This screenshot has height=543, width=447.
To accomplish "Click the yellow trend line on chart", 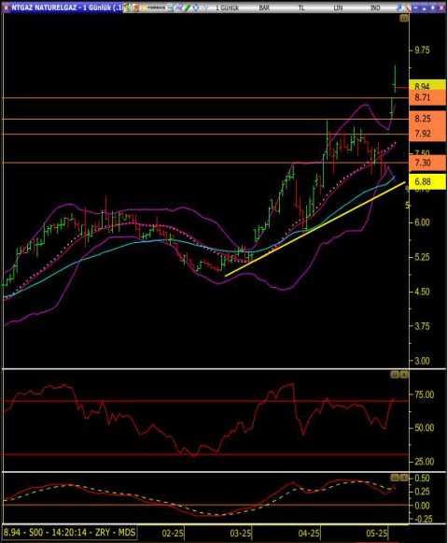I will [x=314, y=229].
